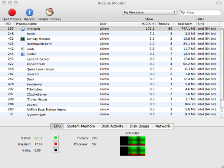Click the Quit Process stop-sign icon
This screenshot has height=168, width=224.
[11, 12]
